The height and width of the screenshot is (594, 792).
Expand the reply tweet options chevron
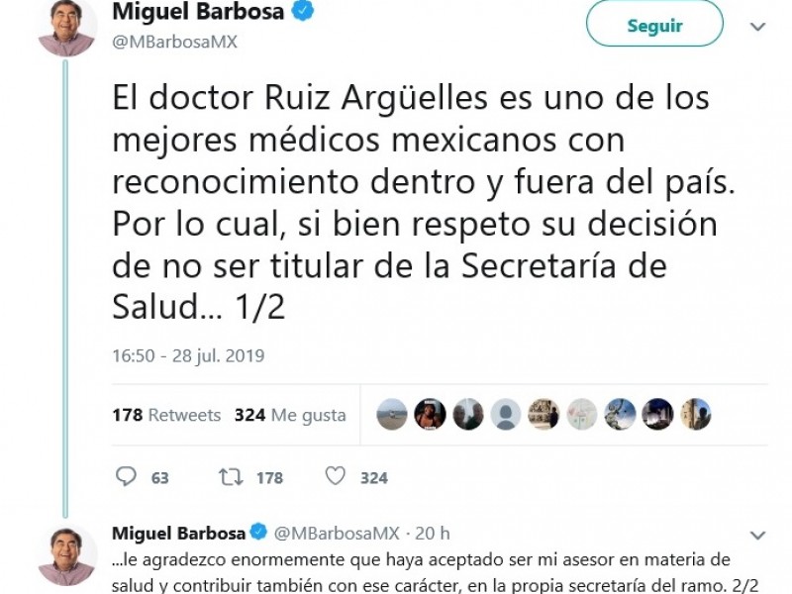(x=758, y=535)
